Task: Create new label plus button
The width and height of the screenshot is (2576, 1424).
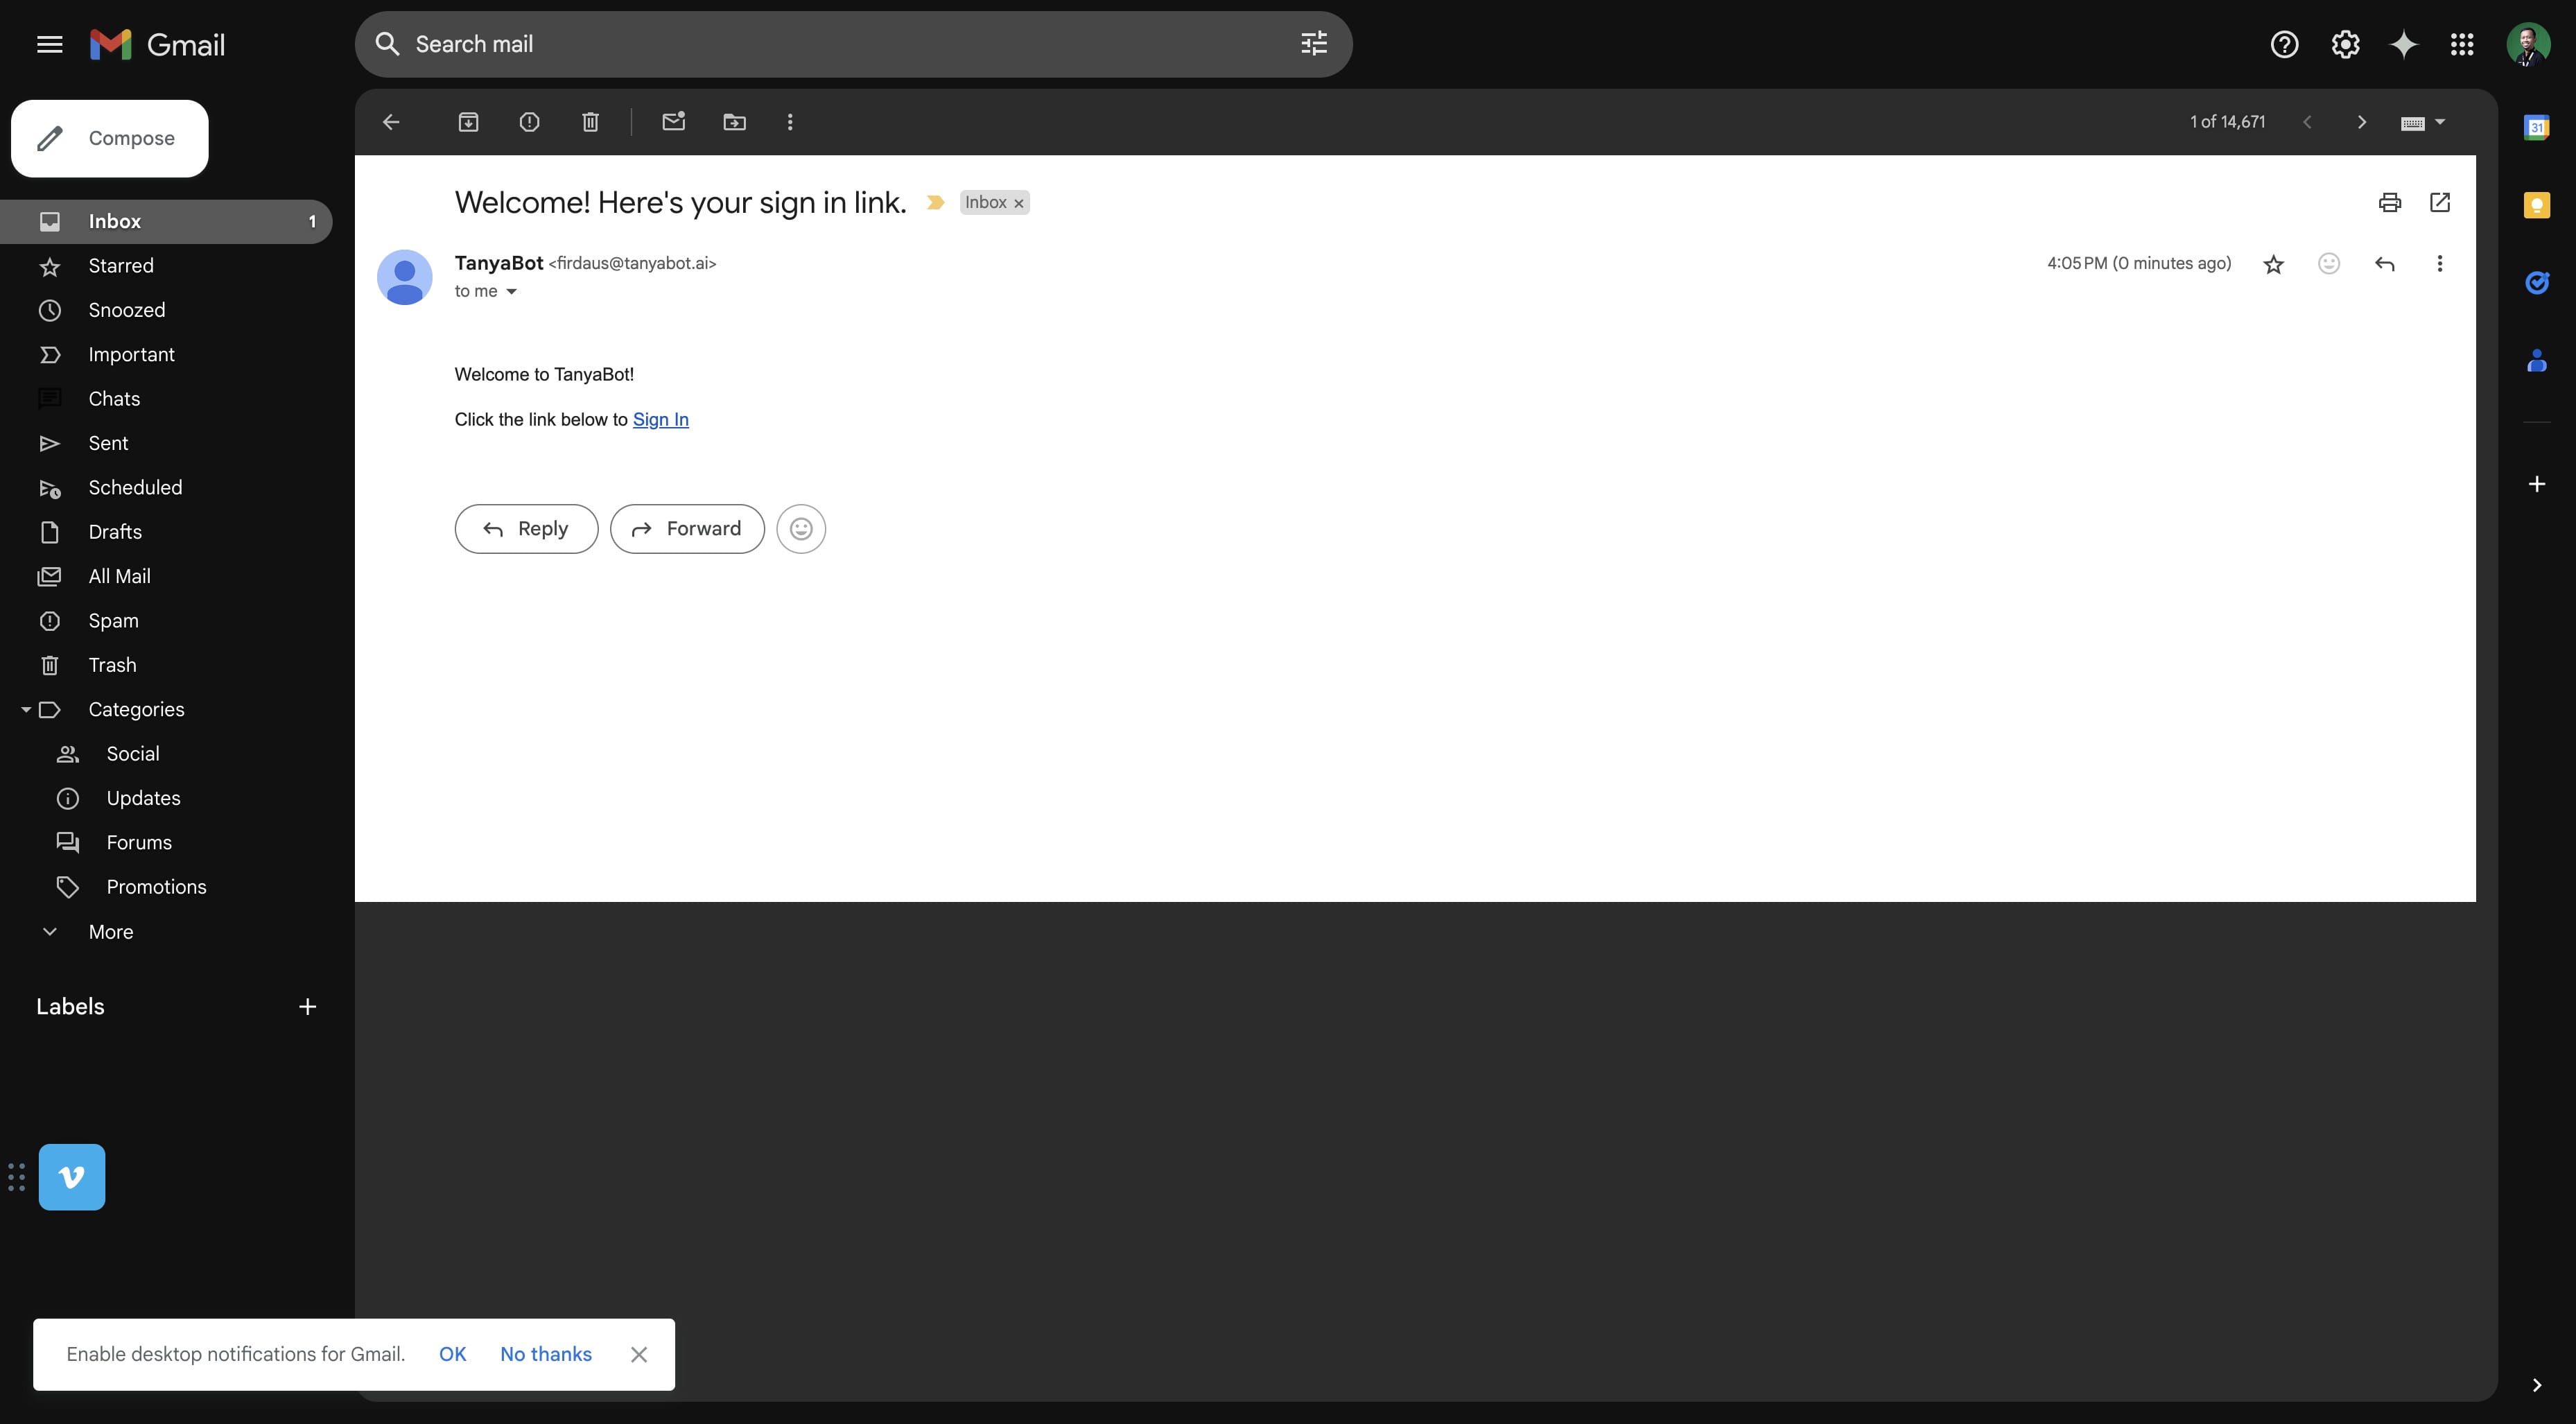Action: [x=307, y=1006]
